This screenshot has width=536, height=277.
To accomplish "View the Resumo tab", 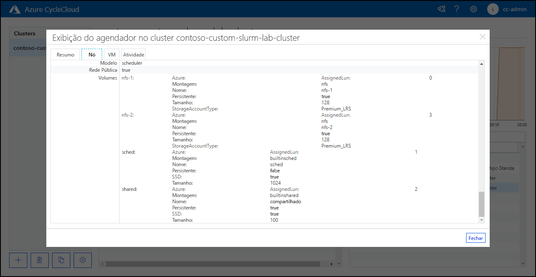I will [65, 54].
